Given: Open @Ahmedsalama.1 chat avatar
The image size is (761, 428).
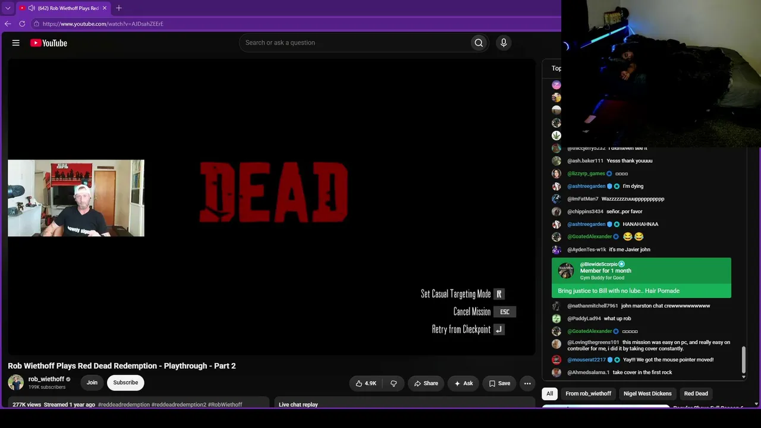Looking at the screenshot, I should [556, 373].
